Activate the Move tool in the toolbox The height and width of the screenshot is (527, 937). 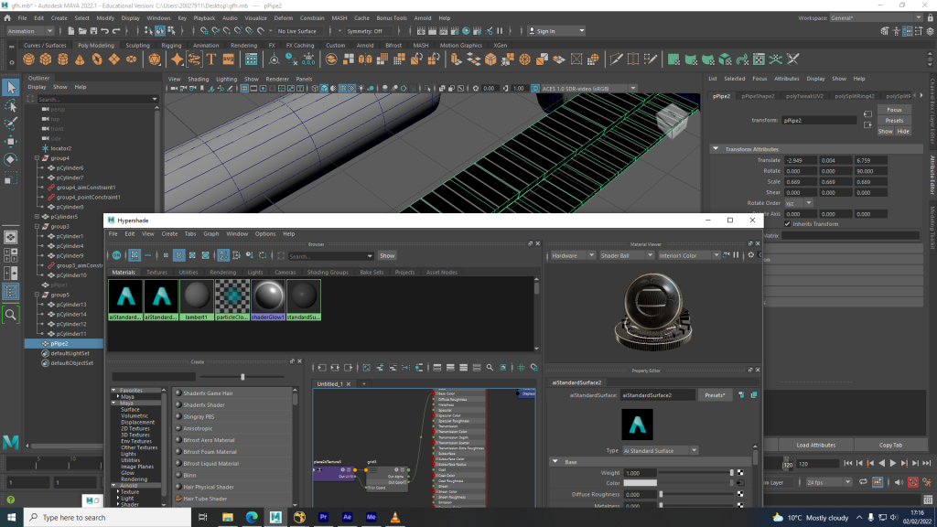[11, 142]
